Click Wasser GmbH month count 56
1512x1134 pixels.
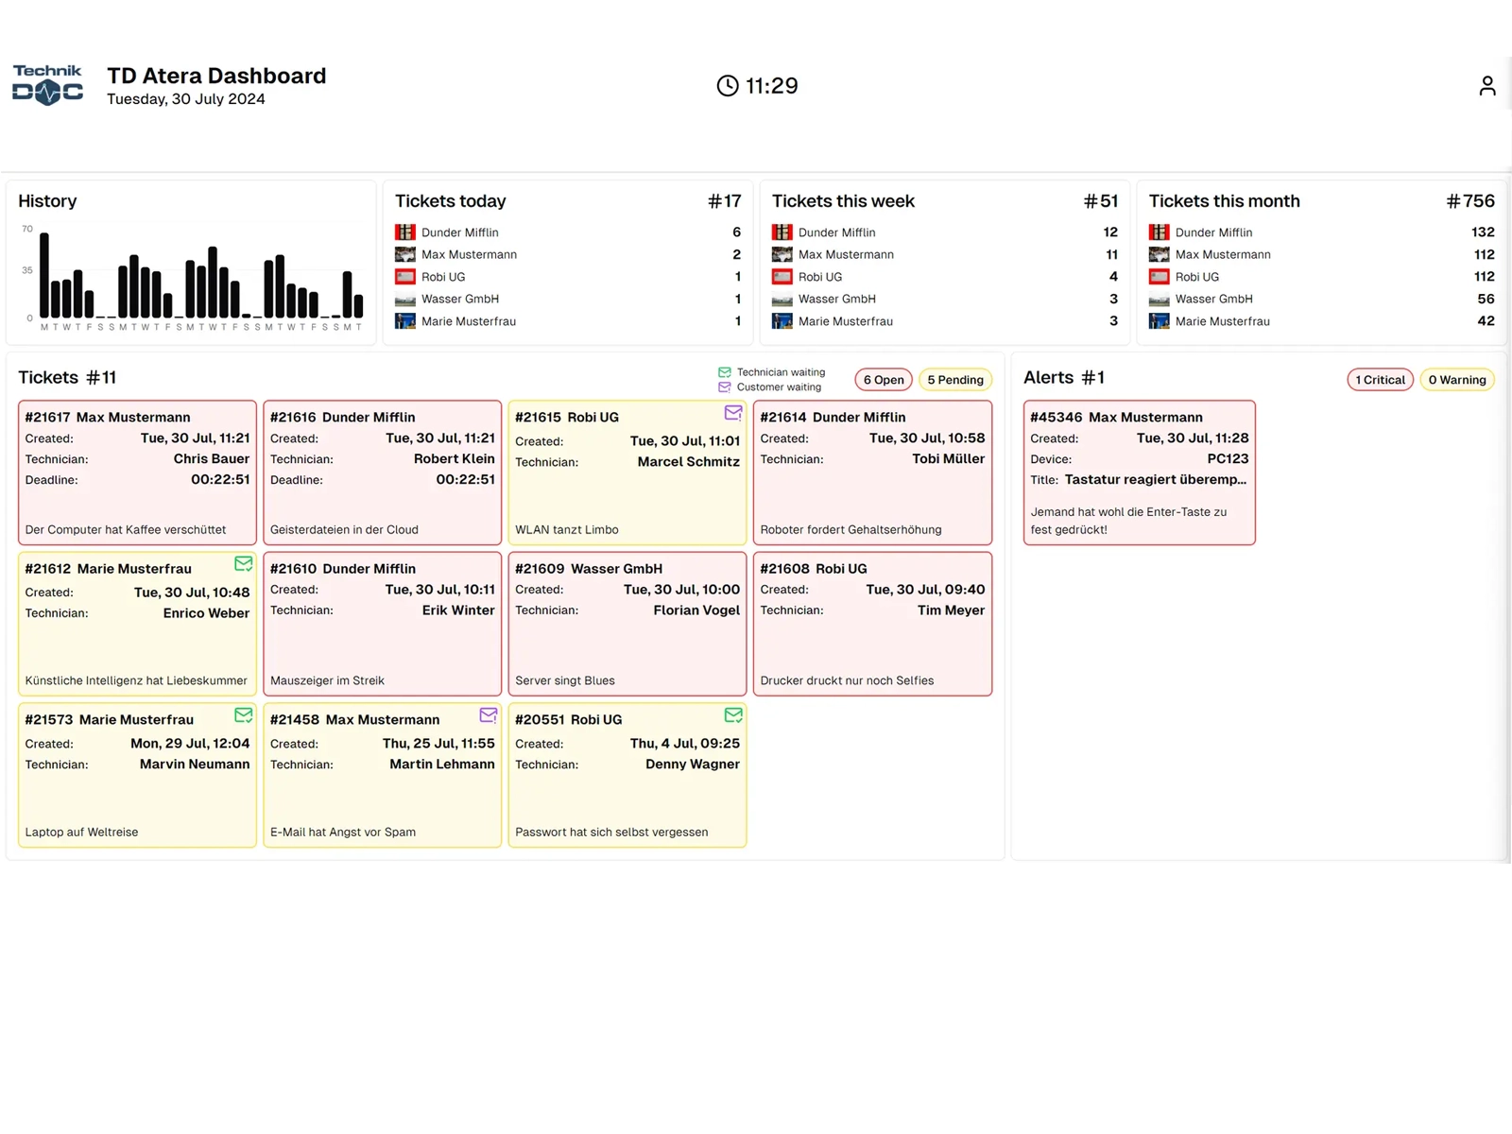(1486, 300)
